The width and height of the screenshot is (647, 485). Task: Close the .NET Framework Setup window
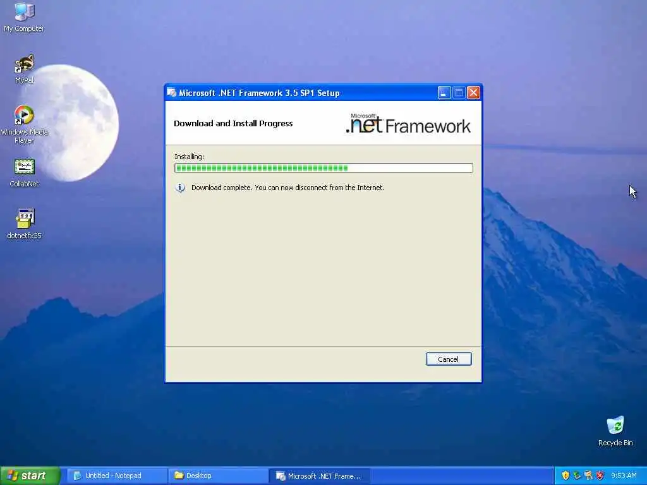(x=473, y=93)
